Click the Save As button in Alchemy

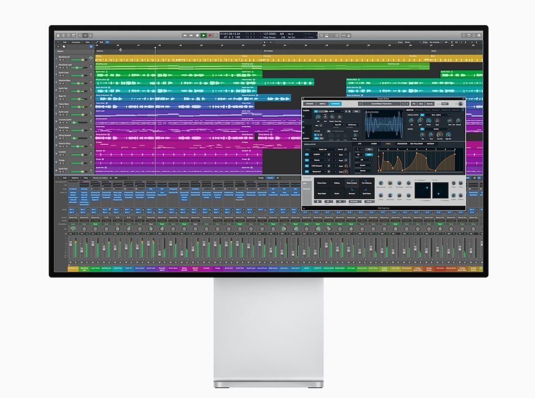429,104
